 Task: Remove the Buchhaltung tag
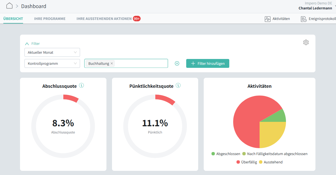(112, 63)
